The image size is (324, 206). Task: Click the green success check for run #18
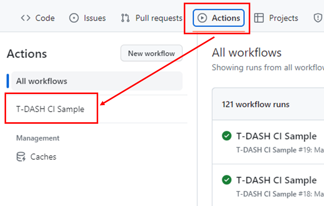[x=227, y=180]
